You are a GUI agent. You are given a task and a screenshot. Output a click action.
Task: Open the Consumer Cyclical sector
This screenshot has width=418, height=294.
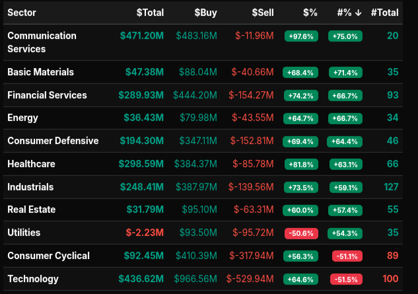48,256
